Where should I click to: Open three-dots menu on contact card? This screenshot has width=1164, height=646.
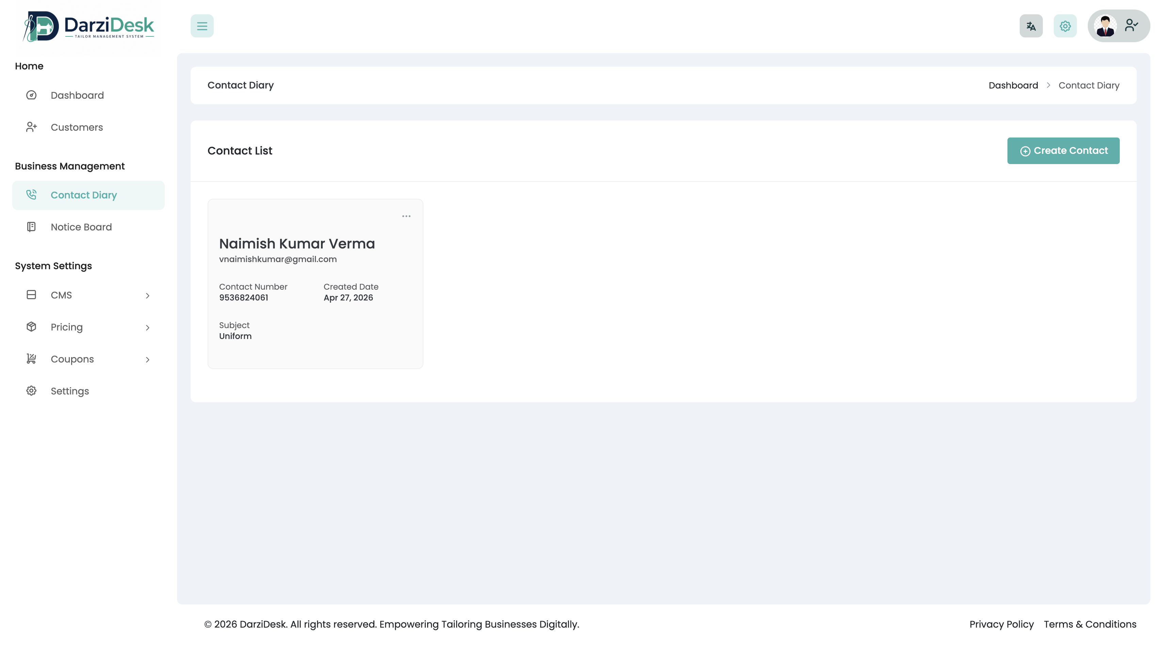click(406, 216)
